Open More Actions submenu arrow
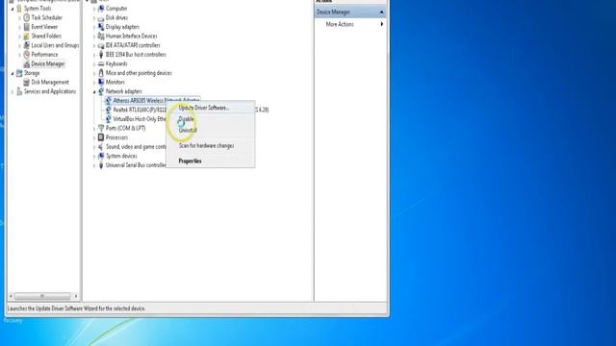Image resolution: width=616 pixels, height=346 pixels. (381, 24)
